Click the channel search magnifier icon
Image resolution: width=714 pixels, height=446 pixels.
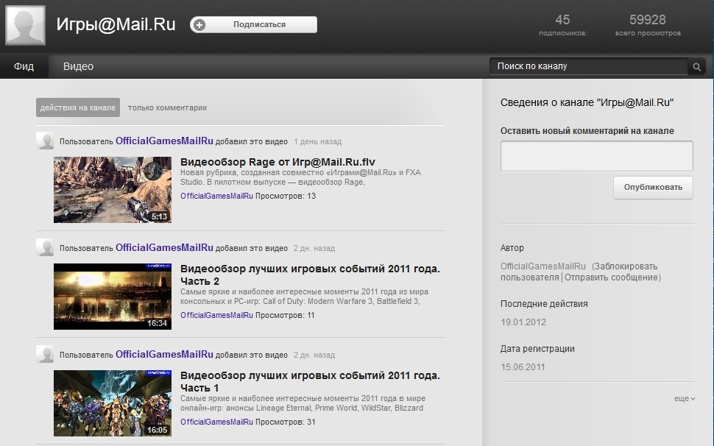pos(696,67)
